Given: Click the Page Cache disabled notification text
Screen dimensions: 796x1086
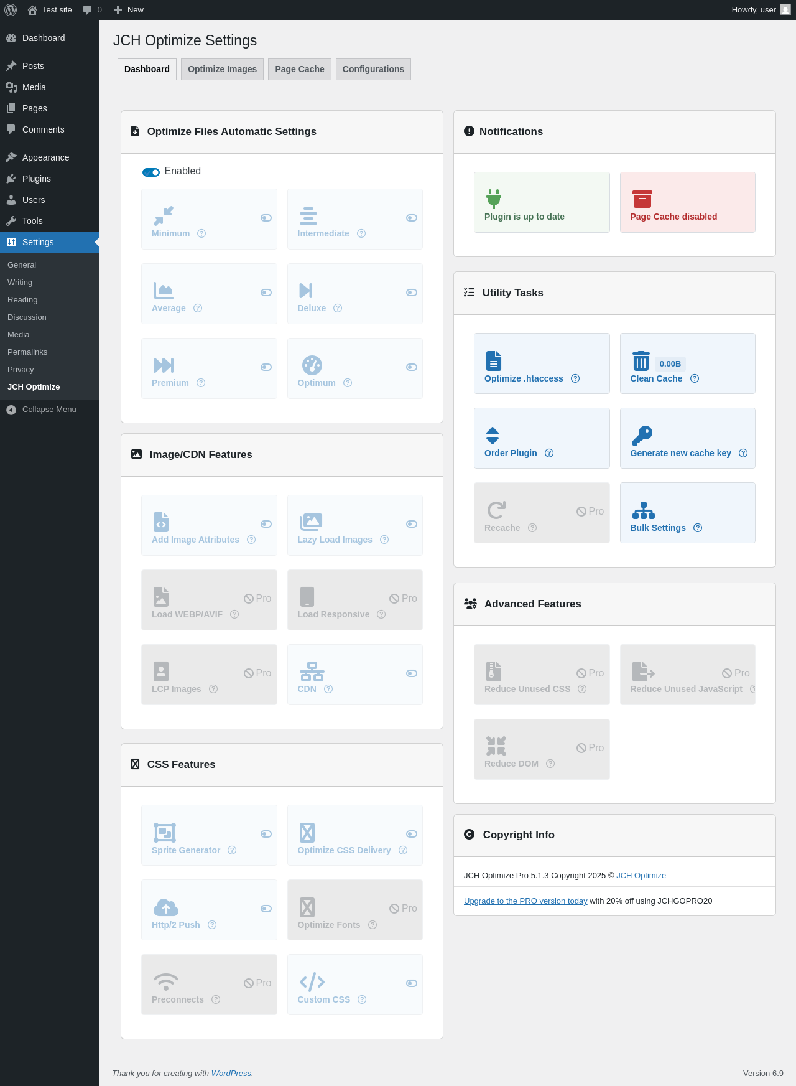Looking at the screenshot, I should (673, 217).
